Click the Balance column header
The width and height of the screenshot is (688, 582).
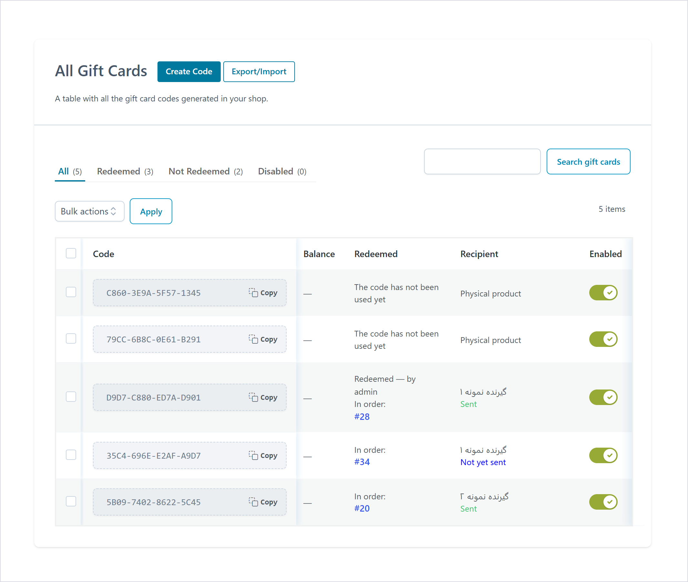(319, 254)
